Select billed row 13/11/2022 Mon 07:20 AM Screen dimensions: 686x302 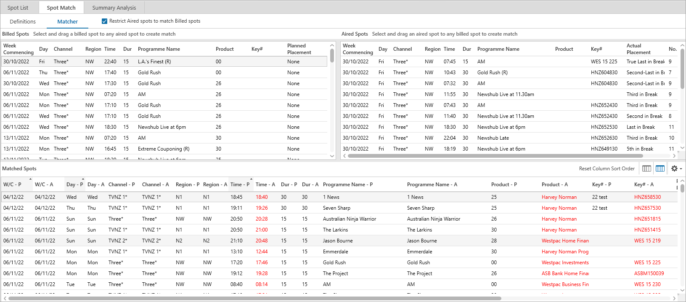click(164, 138)
